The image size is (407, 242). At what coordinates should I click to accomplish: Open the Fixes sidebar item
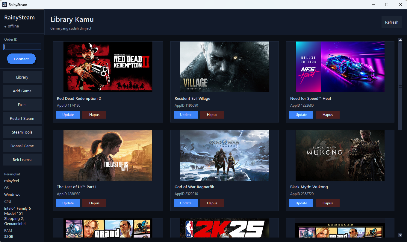22,105
